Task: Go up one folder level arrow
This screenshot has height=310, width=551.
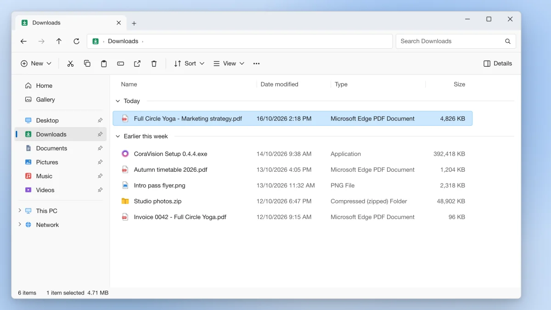Action: [59, 41]
